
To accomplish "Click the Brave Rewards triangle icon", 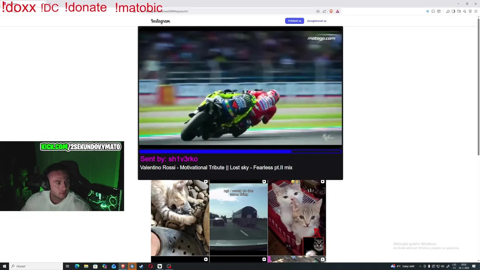I will [x=337, y=11].
